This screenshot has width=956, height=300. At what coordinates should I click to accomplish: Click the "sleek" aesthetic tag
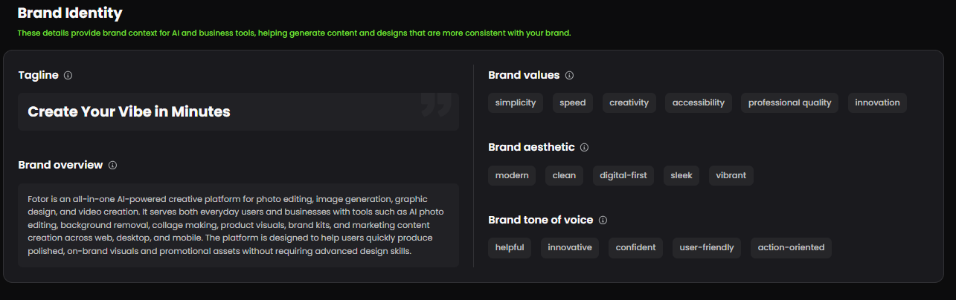coord(681,175)
